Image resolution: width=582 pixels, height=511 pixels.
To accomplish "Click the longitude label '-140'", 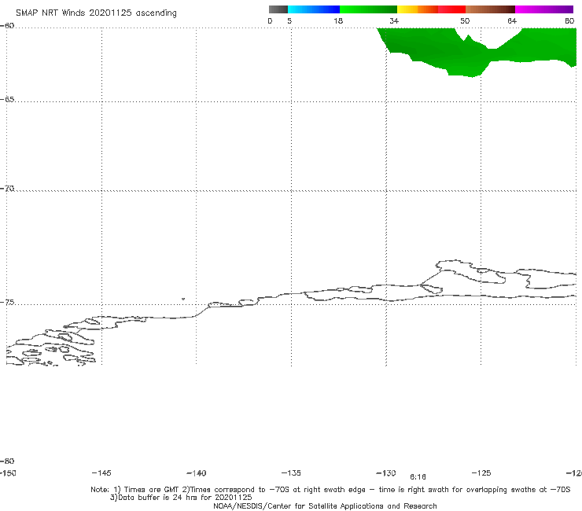I will tap(197, 473).
